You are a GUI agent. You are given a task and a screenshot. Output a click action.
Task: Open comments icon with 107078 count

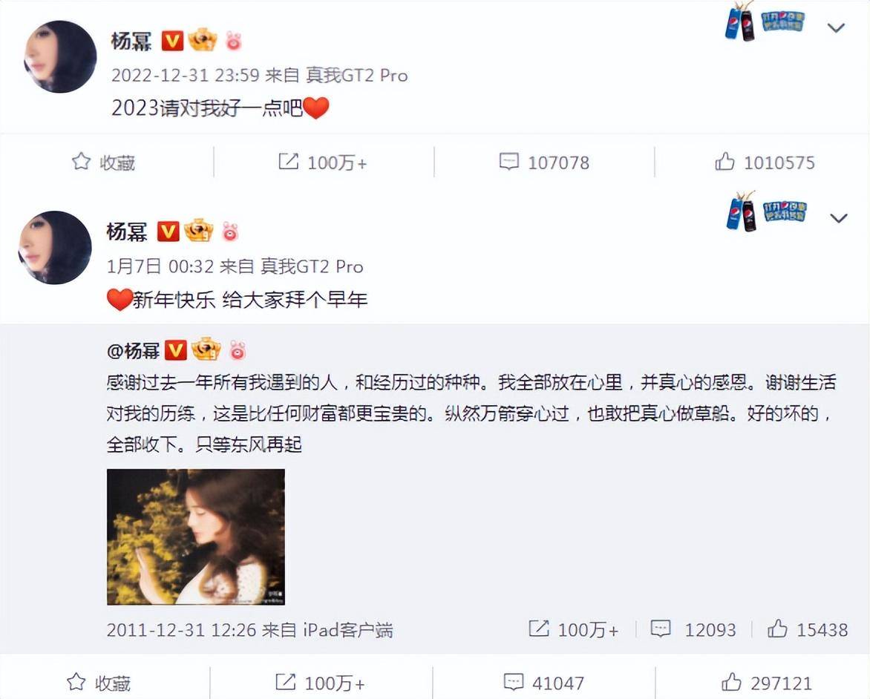tap(508, 162)
